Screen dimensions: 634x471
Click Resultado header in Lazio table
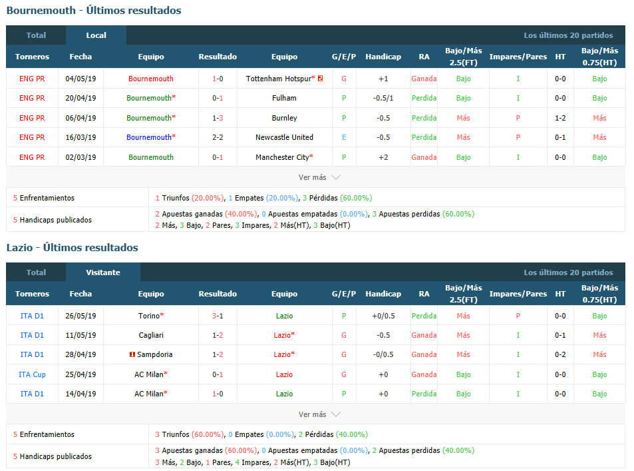click(218, 294)
